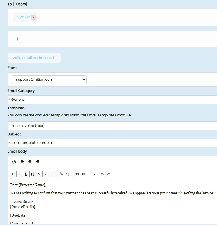Center align the text
Screen dimensions: 217x225
pos(30,162)
